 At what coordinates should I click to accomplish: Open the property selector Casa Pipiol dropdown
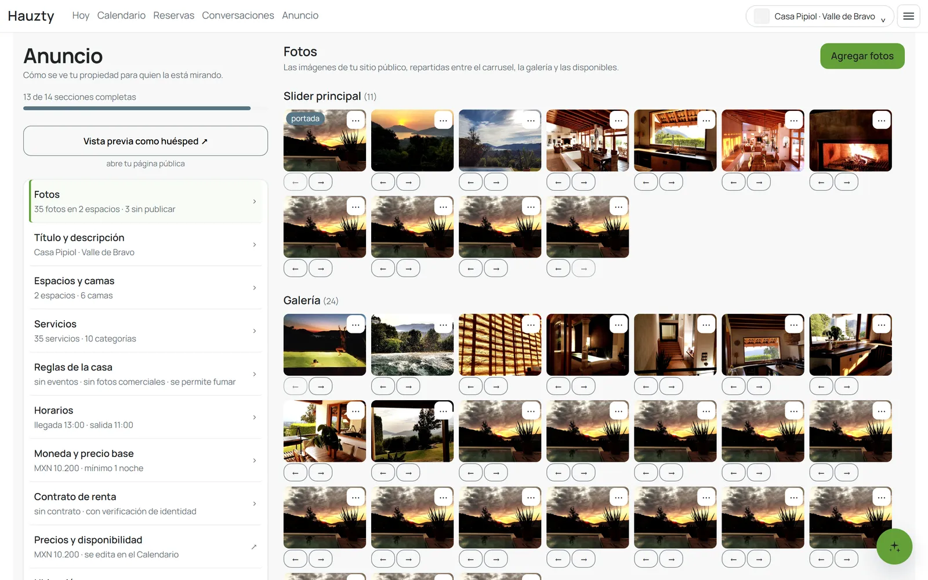click(820, 16)
